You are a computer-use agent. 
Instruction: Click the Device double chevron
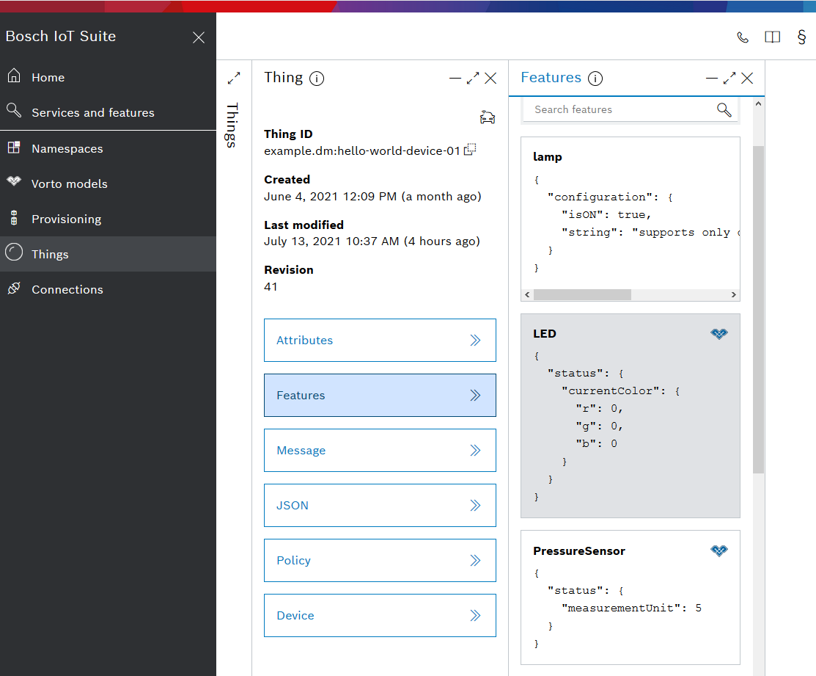[x=475, y=616]
